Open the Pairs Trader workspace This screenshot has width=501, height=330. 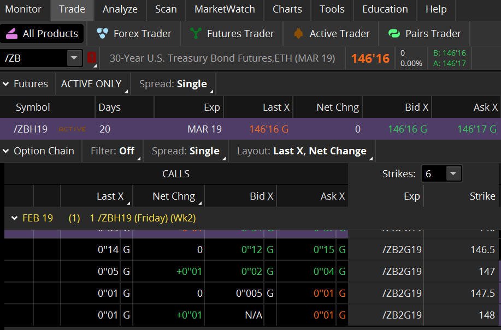(424, 33)
